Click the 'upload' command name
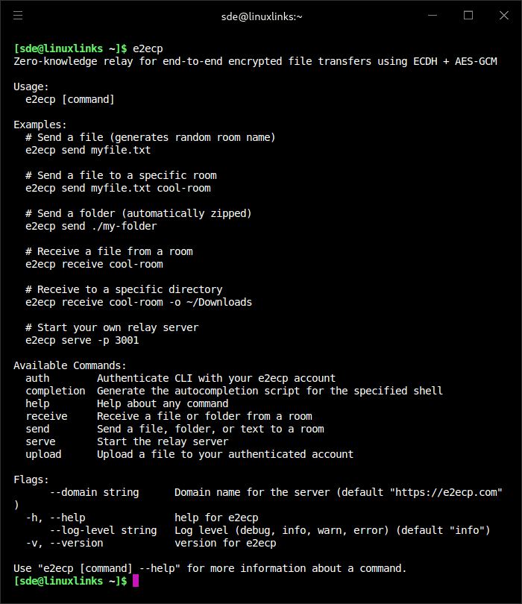Viewport: 522px width, 604px height. coord(43,454)
